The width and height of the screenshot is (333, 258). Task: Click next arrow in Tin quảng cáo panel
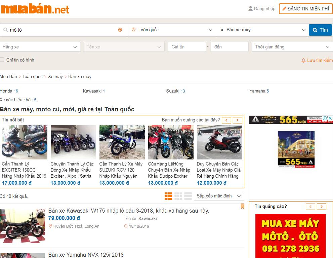(322, 207)
